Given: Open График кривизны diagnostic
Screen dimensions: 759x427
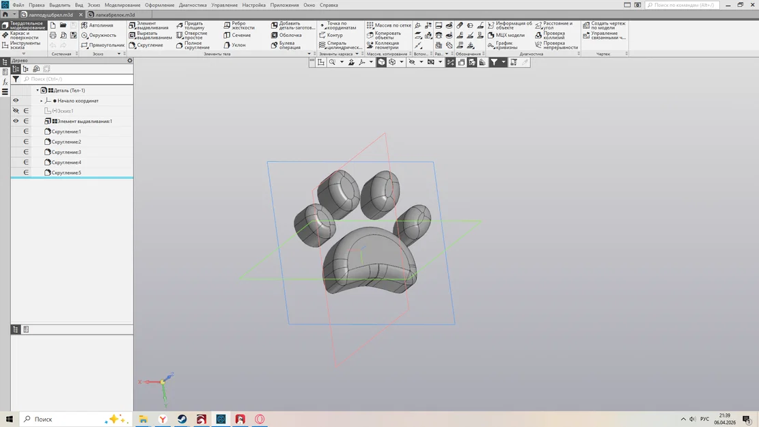Looking at the screenshot, I should coord(502,45).
